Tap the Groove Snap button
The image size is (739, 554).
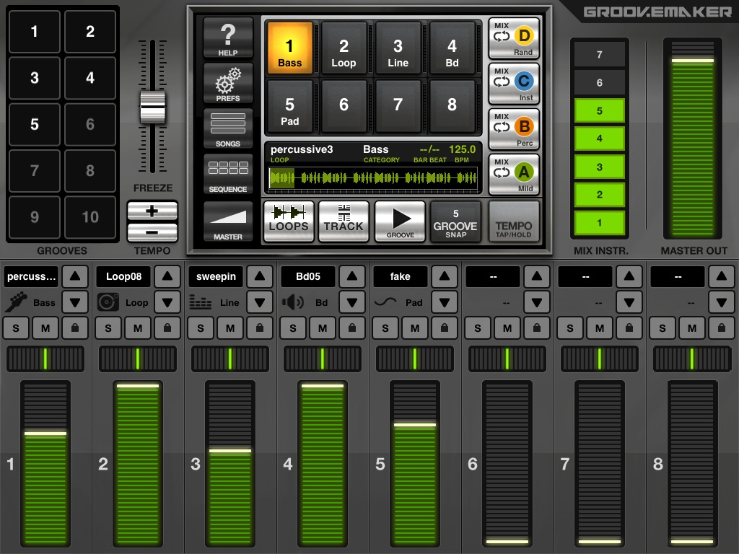(455, 221)
